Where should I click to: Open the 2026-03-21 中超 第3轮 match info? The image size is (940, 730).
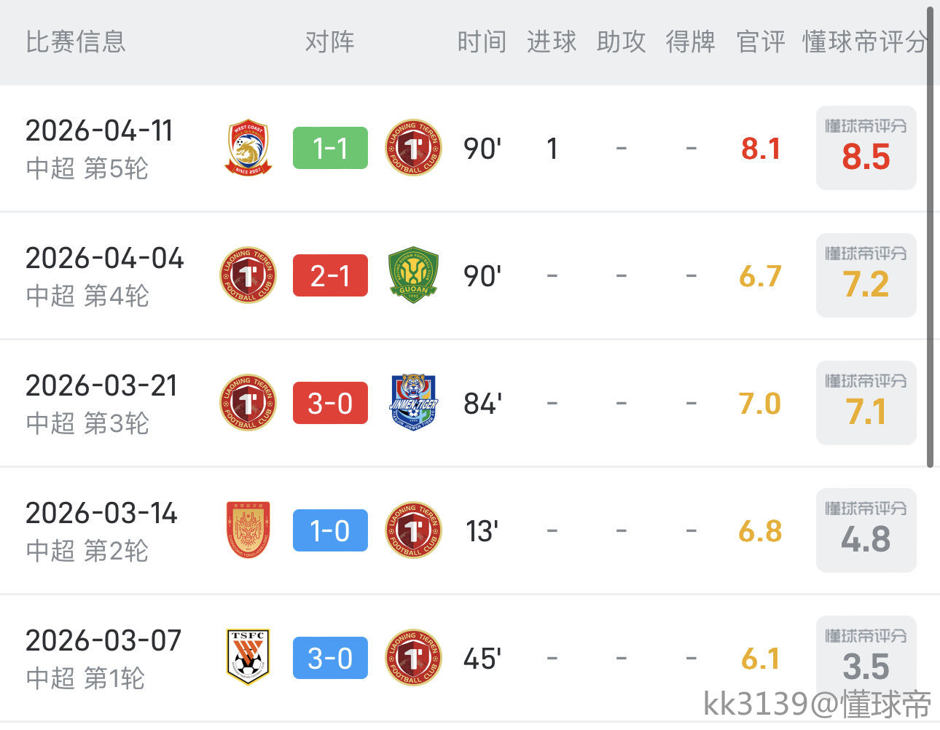101,403
